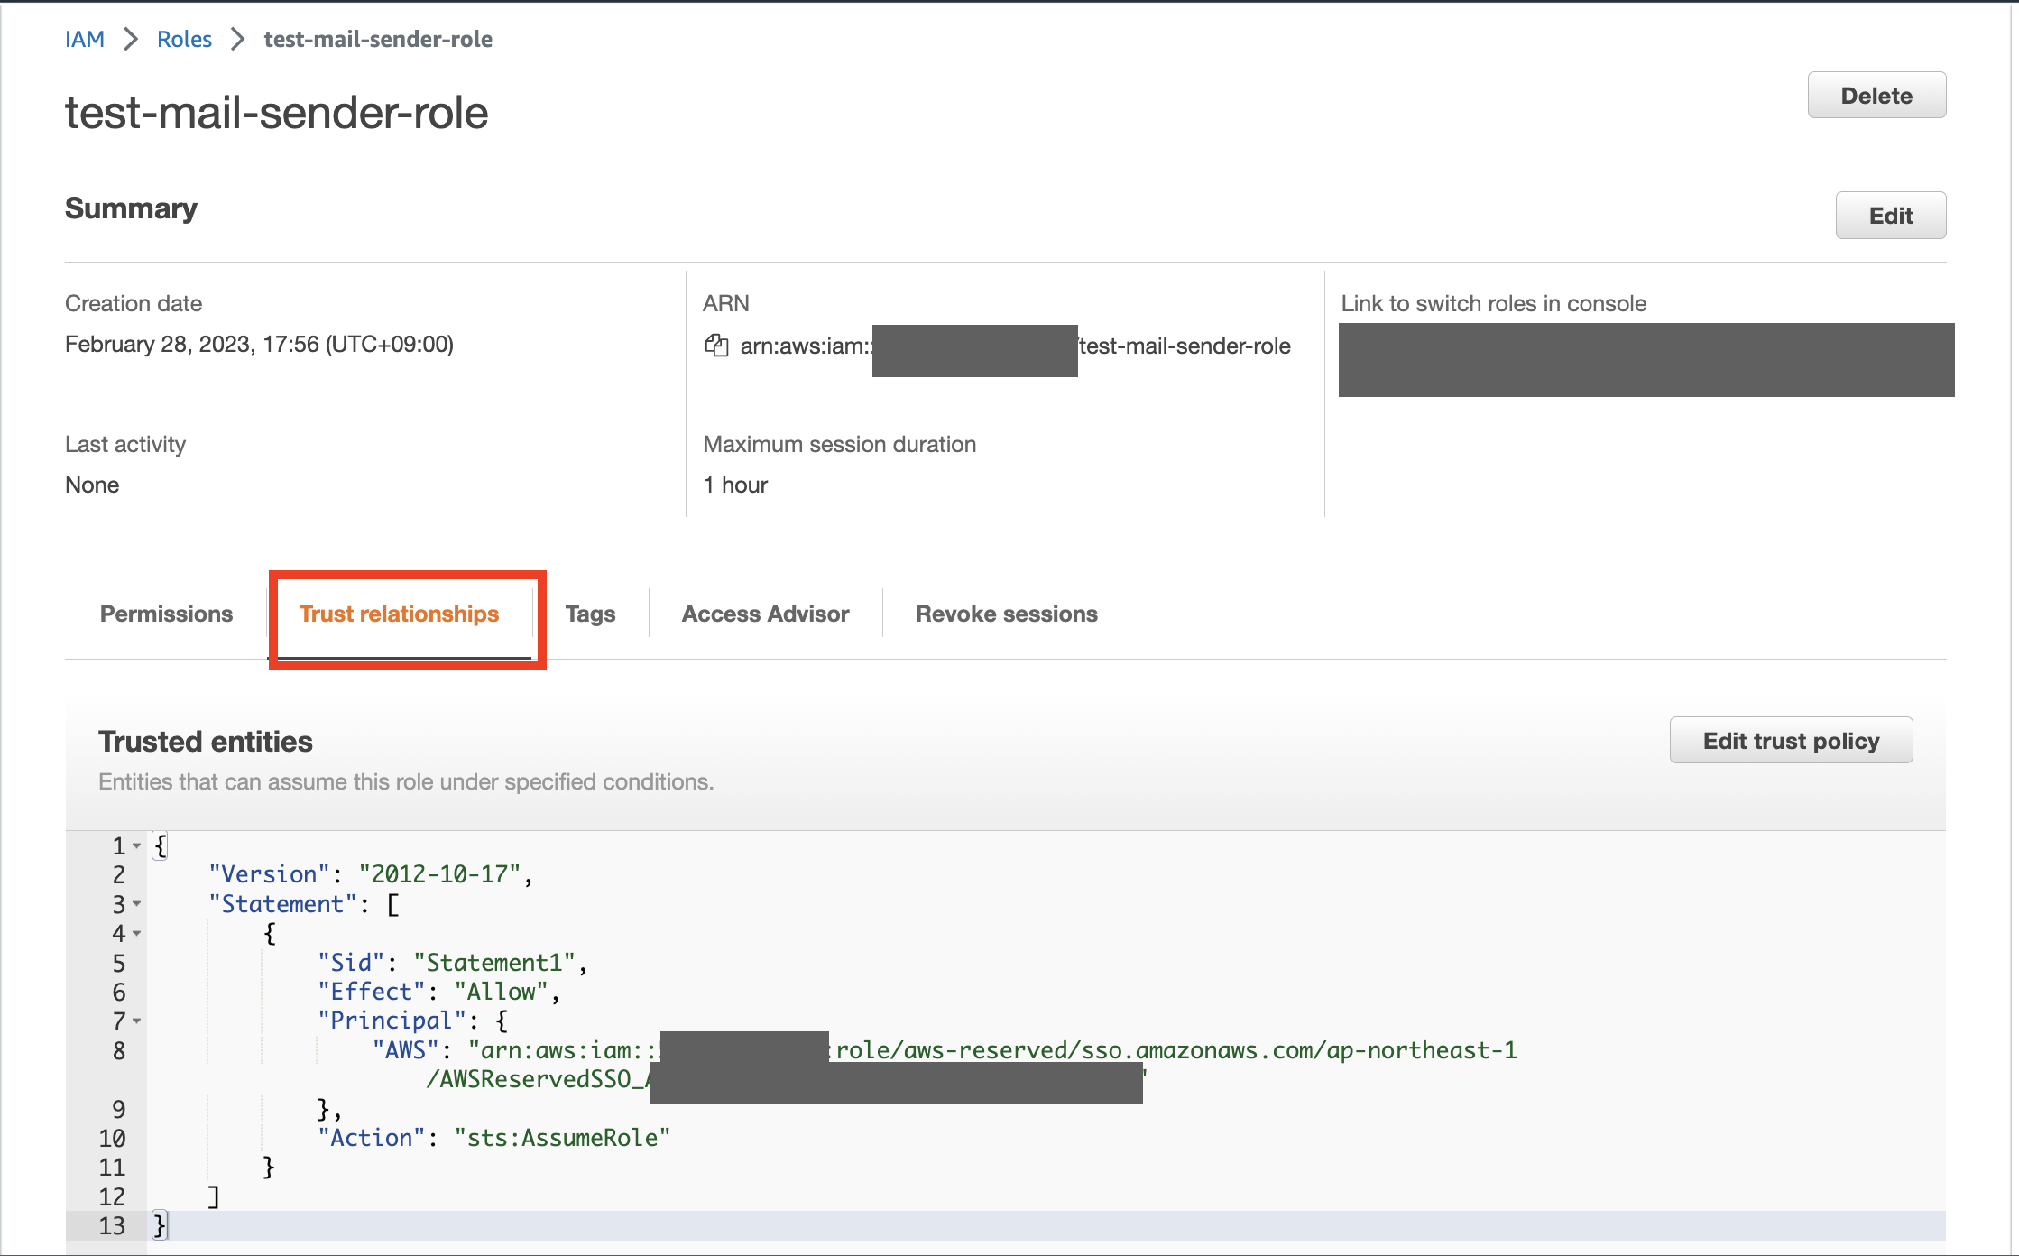Copy the role ARN
The image size is (2019, 1256).
click(x=717, y=347)
